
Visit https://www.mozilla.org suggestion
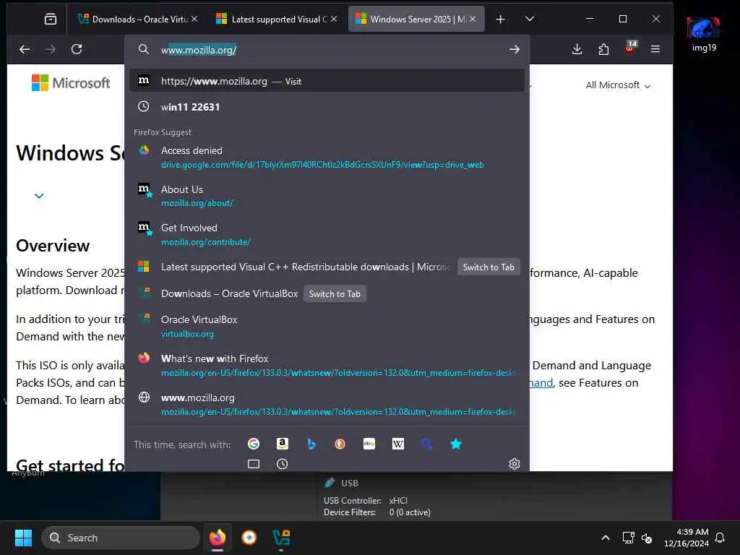(x=327, y=81)
